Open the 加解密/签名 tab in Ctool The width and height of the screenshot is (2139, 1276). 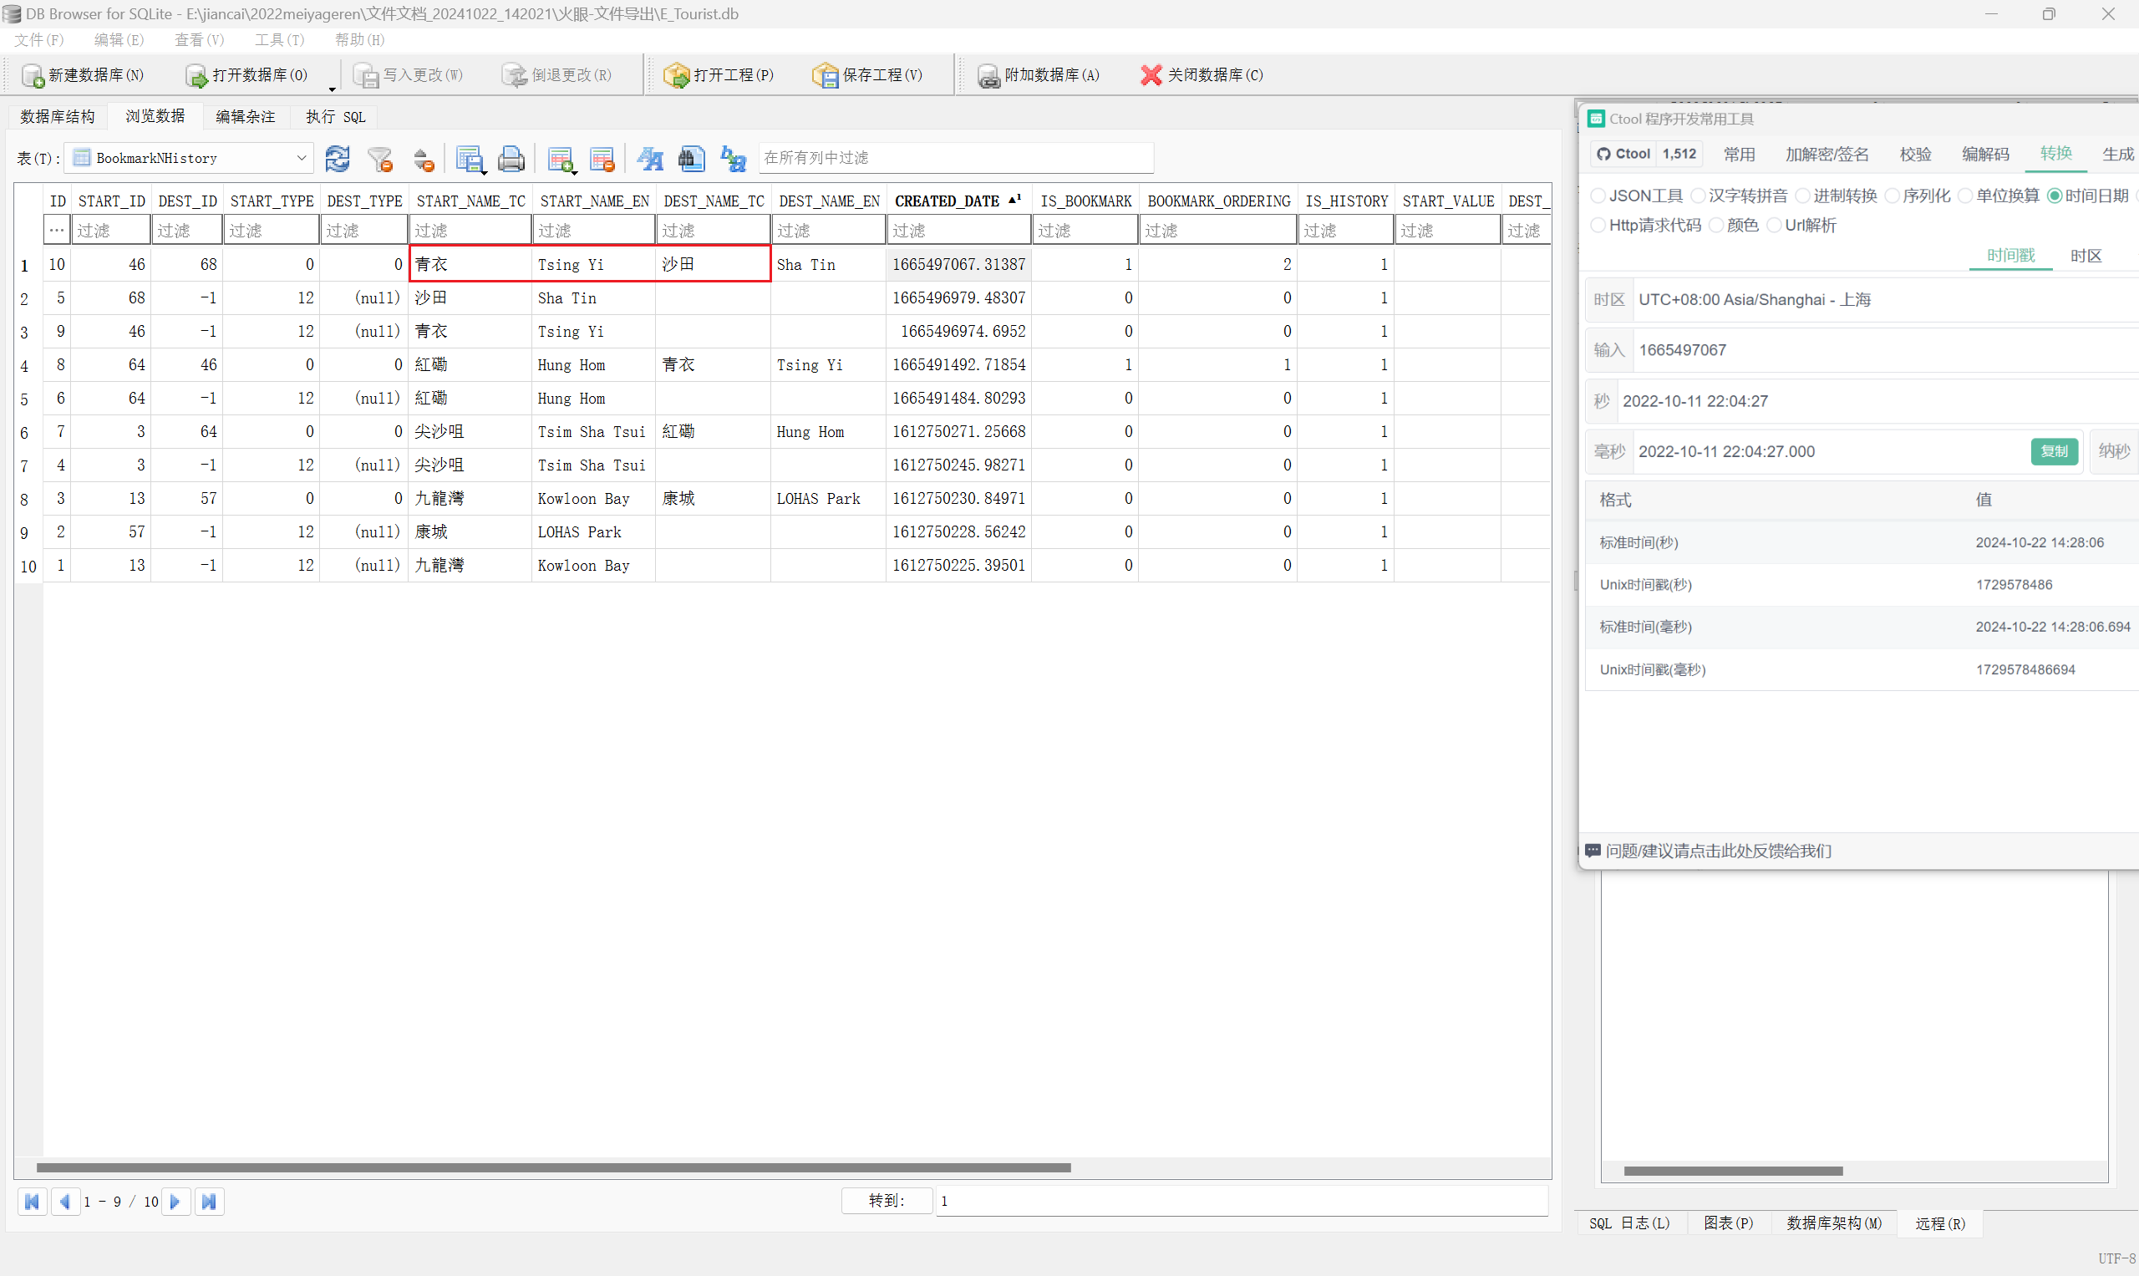pos(1827,154)
